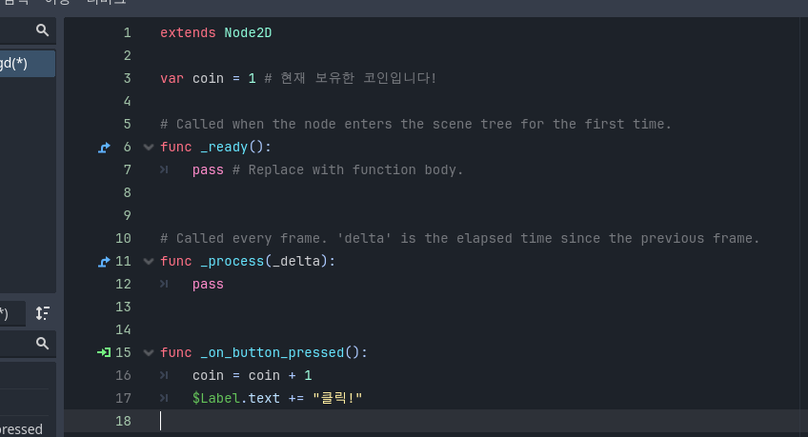
Task: Click the coin variable declaration
Action: coord(208,78)
